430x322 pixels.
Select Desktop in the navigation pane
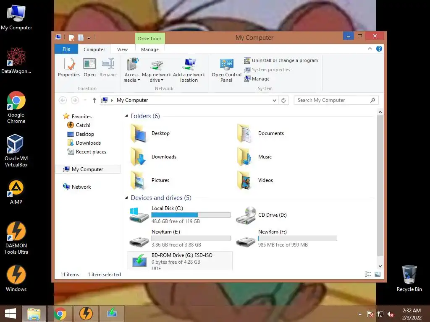click(x=81, y=134)
